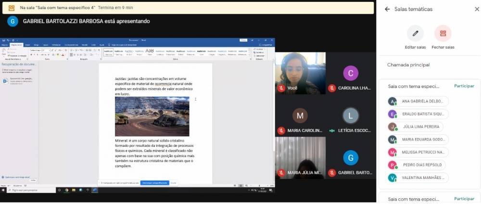Click the Fechar salas icon button
This screenshot has width=481, height=204.
point(443,34)
